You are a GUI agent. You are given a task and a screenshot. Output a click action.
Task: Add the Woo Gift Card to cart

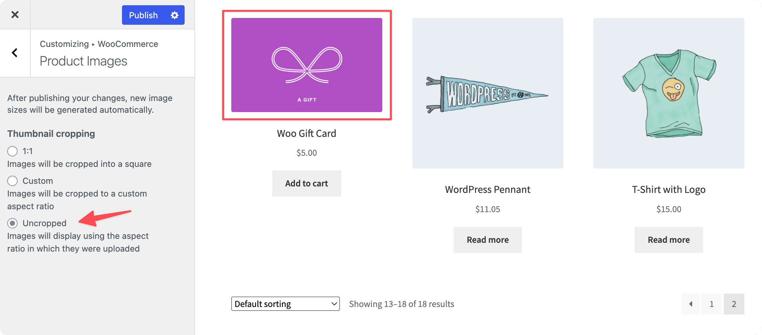tap(306, 183)
